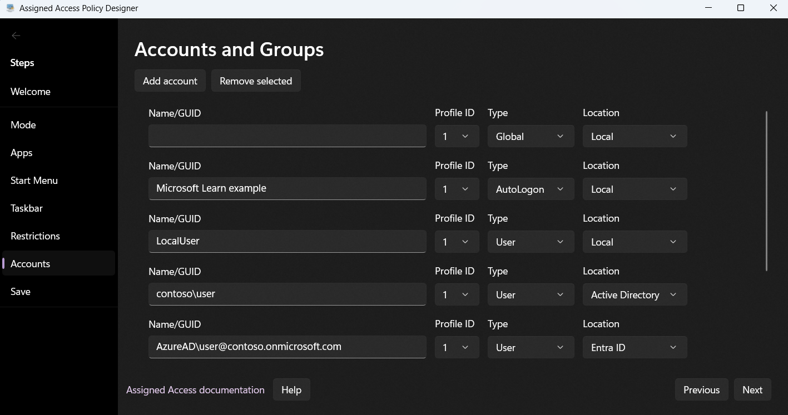Open the Help button

click(291, 390)
